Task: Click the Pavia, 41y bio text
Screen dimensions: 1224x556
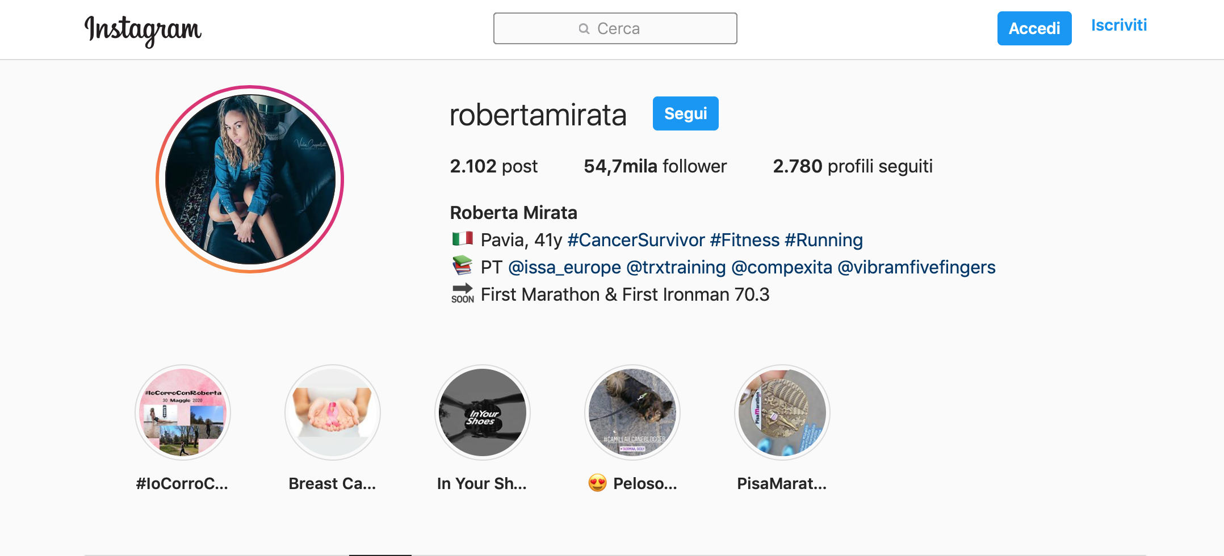Action: pos(521,240)
